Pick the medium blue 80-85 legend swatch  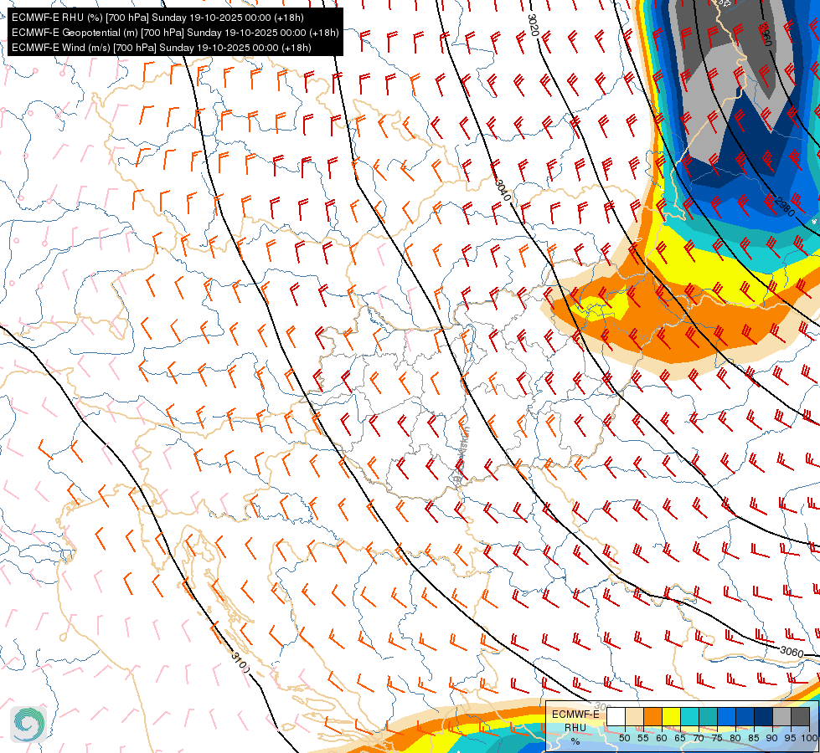click(745, 716)
